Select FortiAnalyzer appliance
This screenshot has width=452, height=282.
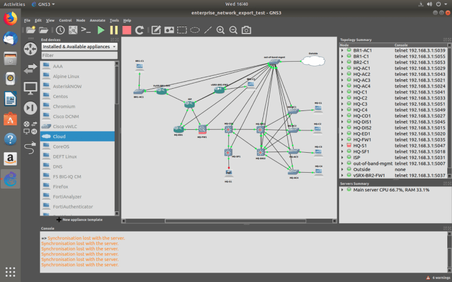point(77,197)
